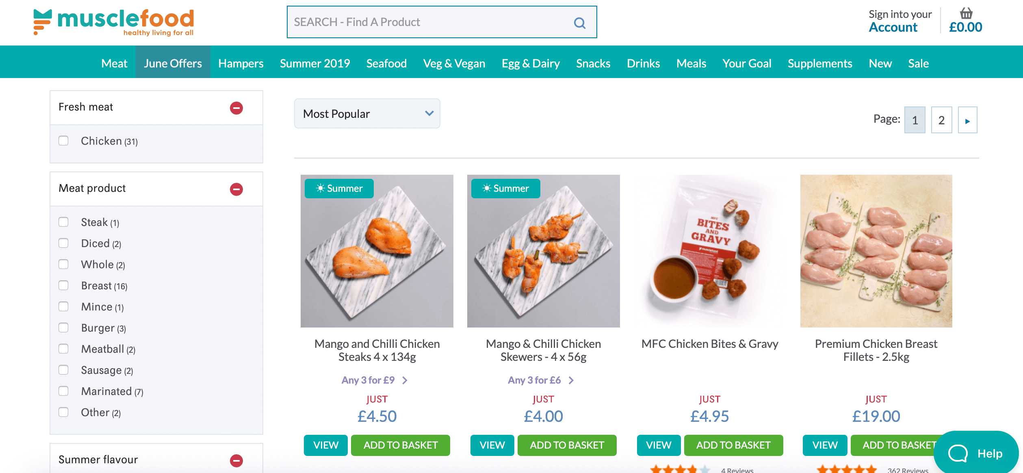
Task: Go to next page arrow
Action: (967, 120)
